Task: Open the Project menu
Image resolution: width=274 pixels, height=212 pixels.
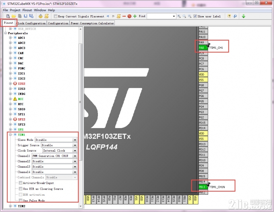Action: [x=15, y=10]
